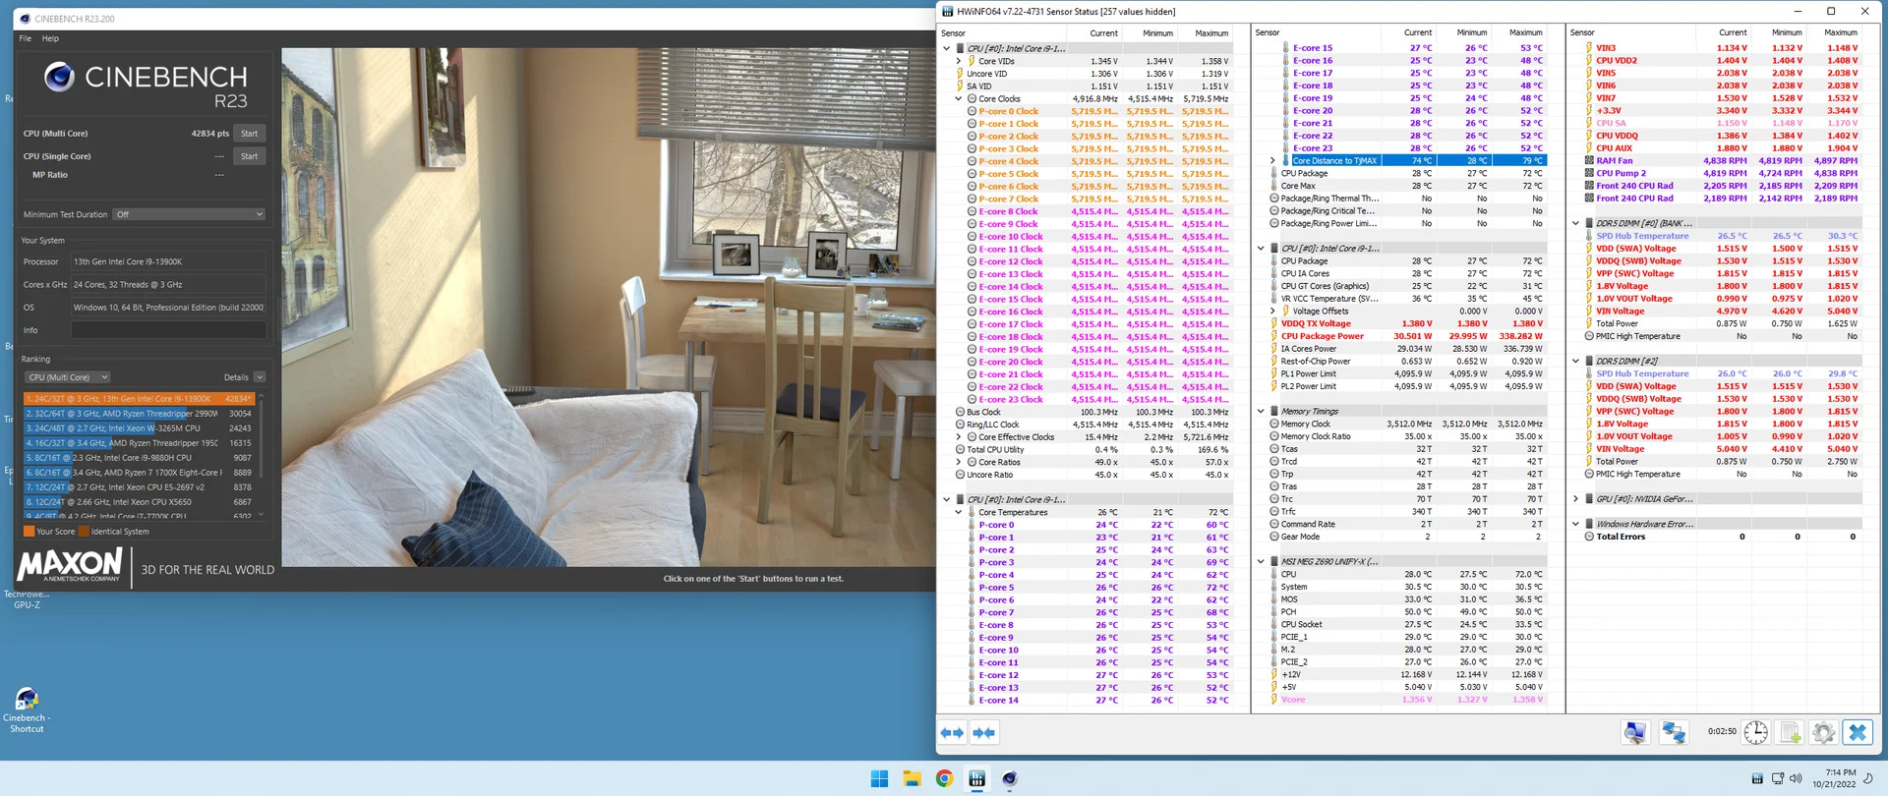Collapse the Core Clocks tree node
This screenshot has height=796, width=1888.
959,98
